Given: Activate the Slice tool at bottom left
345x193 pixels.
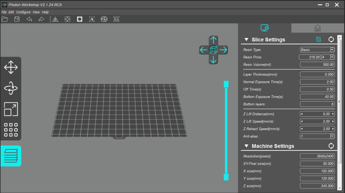Looking at the screenshot, I should point(11,156).
